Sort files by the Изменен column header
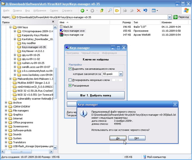This screenshot has height=160, width=192. (174, 22)
